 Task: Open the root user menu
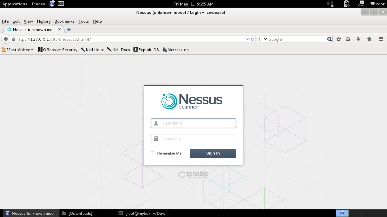click(x=378, y=4)
